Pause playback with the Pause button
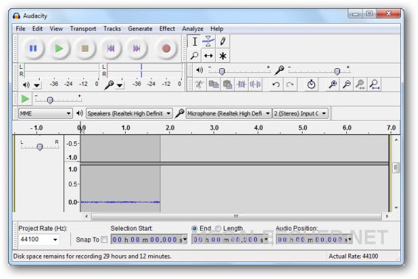Image resolution: width=418 pixels, height=279 pixels. coord(33,48)
